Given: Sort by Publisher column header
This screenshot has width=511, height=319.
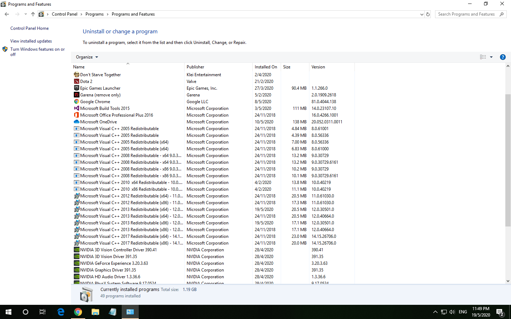Looking at the screenshot, I should (x=219, y=67).
